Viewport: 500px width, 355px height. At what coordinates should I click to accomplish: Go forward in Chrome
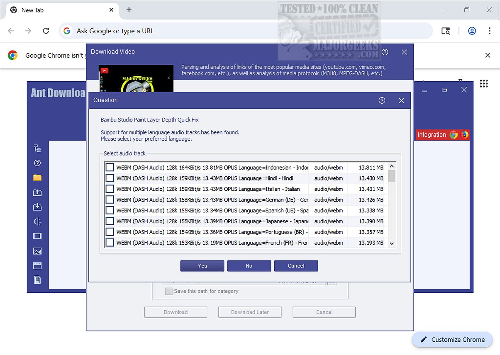(x=28, y=31)
